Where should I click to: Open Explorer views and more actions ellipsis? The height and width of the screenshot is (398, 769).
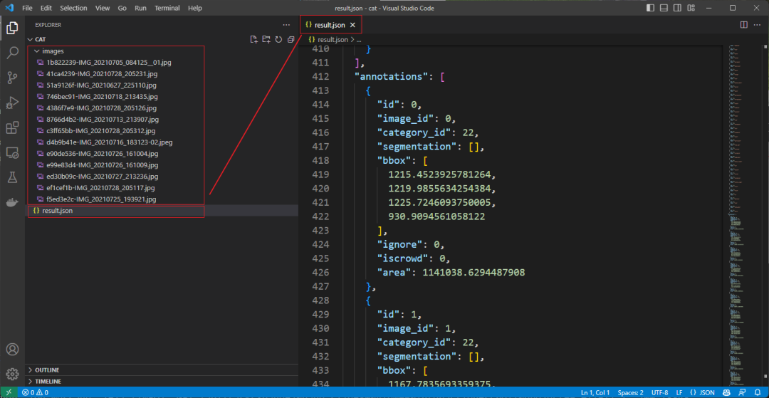[286, 25]
